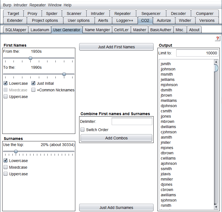
Task: Open the Logger++ tab
Action: pyautogui.click(x=125, y=20)
